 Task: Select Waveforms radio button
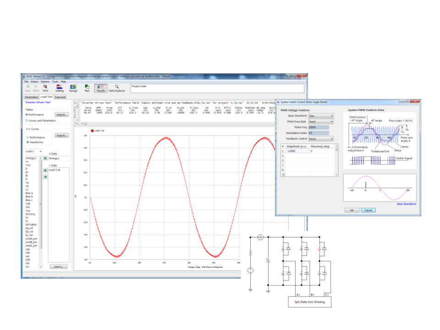click(x=27, y=142)
